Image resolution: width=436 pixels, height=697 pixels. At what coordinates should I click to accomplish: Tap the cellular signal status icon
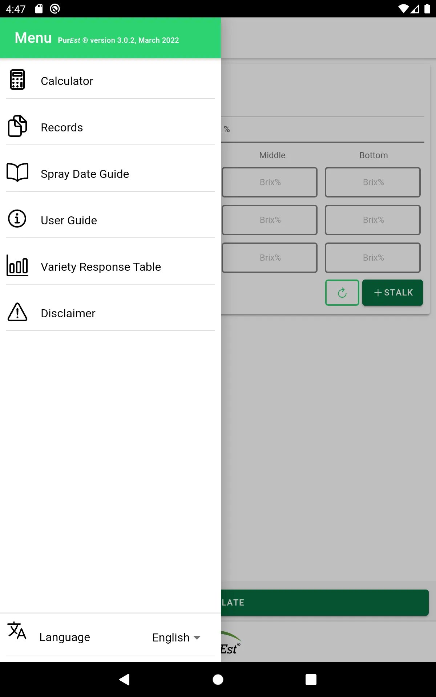(x=415, y=9)
